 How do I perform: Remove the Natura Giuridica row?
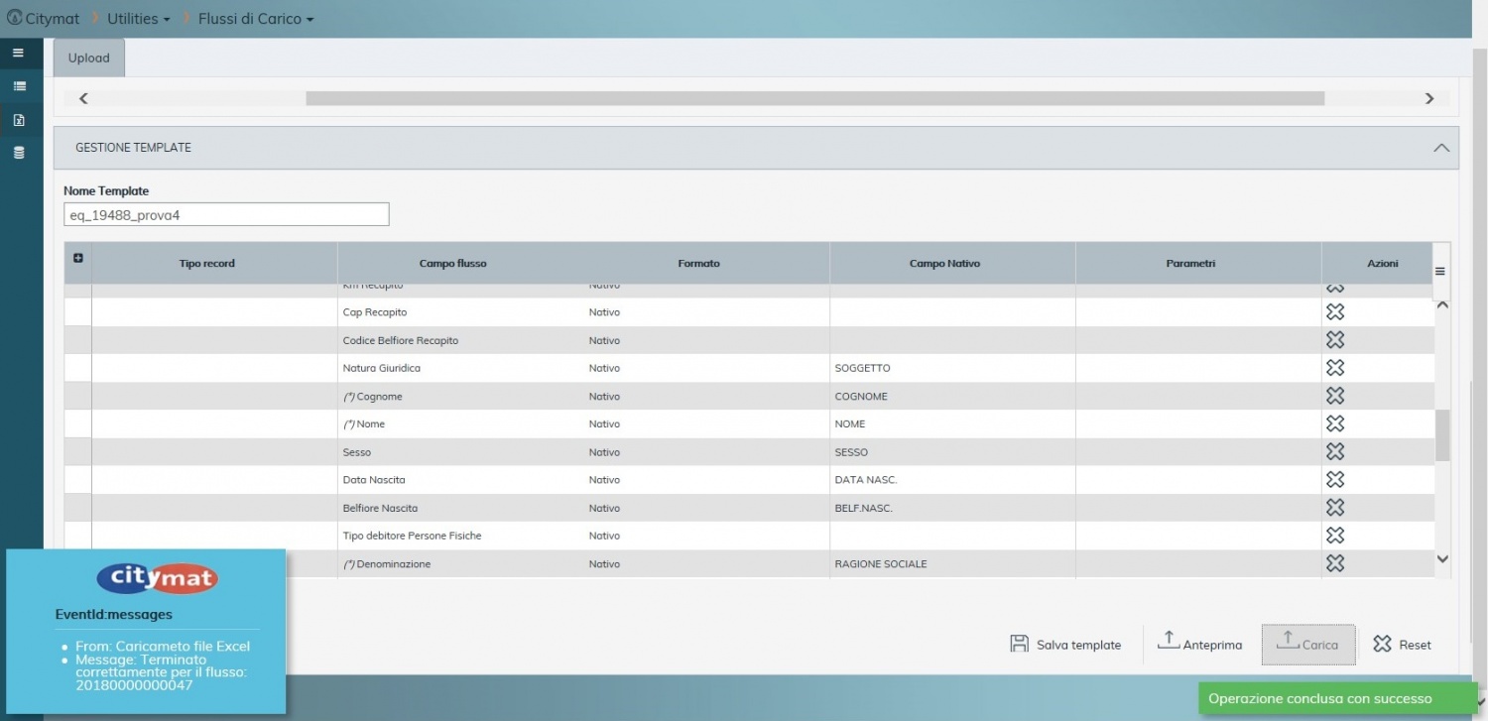[1335, 368]
